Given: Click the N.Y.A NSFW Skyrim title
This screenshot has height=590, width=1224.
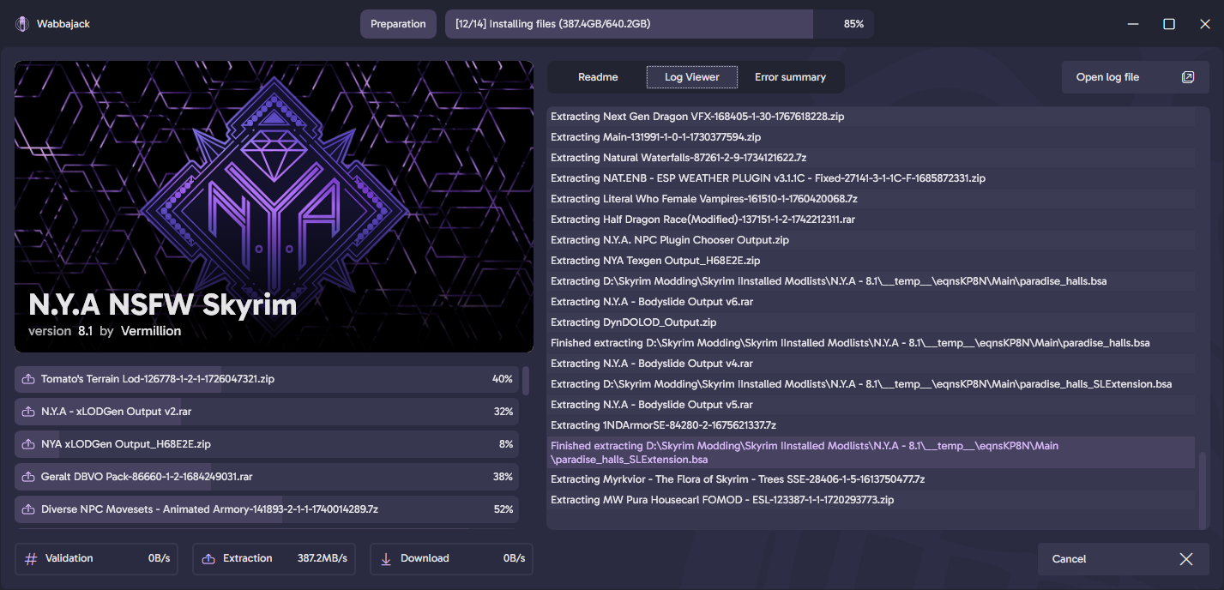Looking at the screenshot, I should click(x=163, y=304).
